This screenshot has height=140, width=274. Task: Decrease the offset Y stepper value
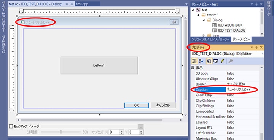coord(141,134)
